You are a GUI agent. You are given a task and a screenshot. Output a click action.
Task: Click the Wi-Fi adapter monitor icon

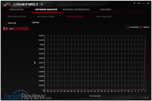pyautogui.click(x=6, y=29)
